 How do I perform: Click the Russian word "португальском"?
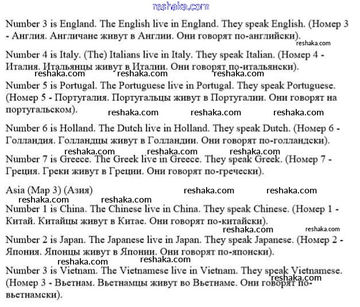[x=39, y=108]
